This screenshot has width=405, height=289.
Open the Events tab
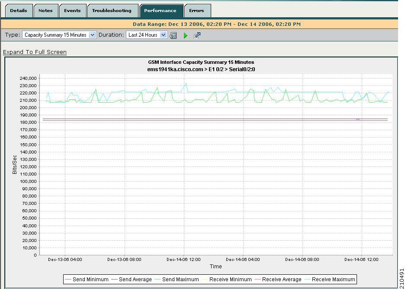72,10
